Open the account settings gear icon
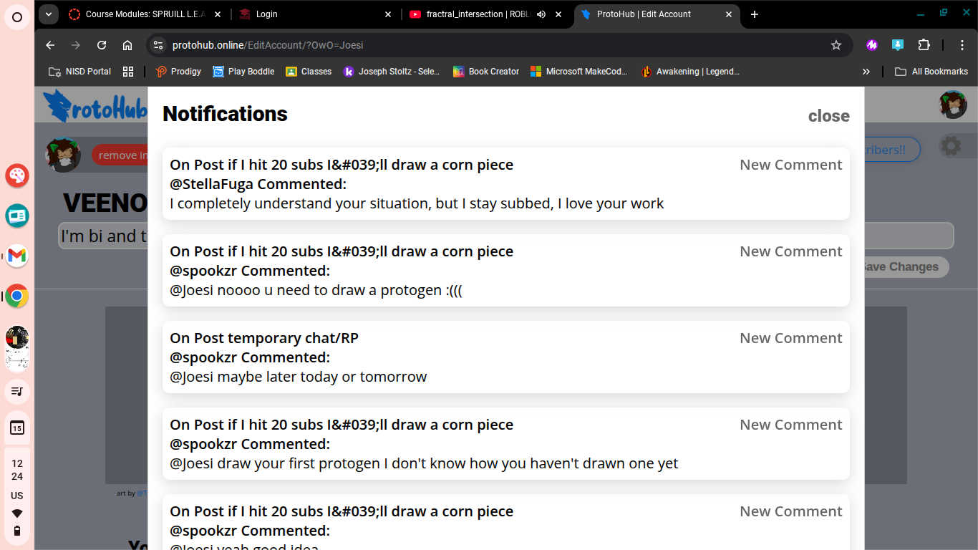Image resolution: width=978 pixels, height=550 pixels. 951,146
